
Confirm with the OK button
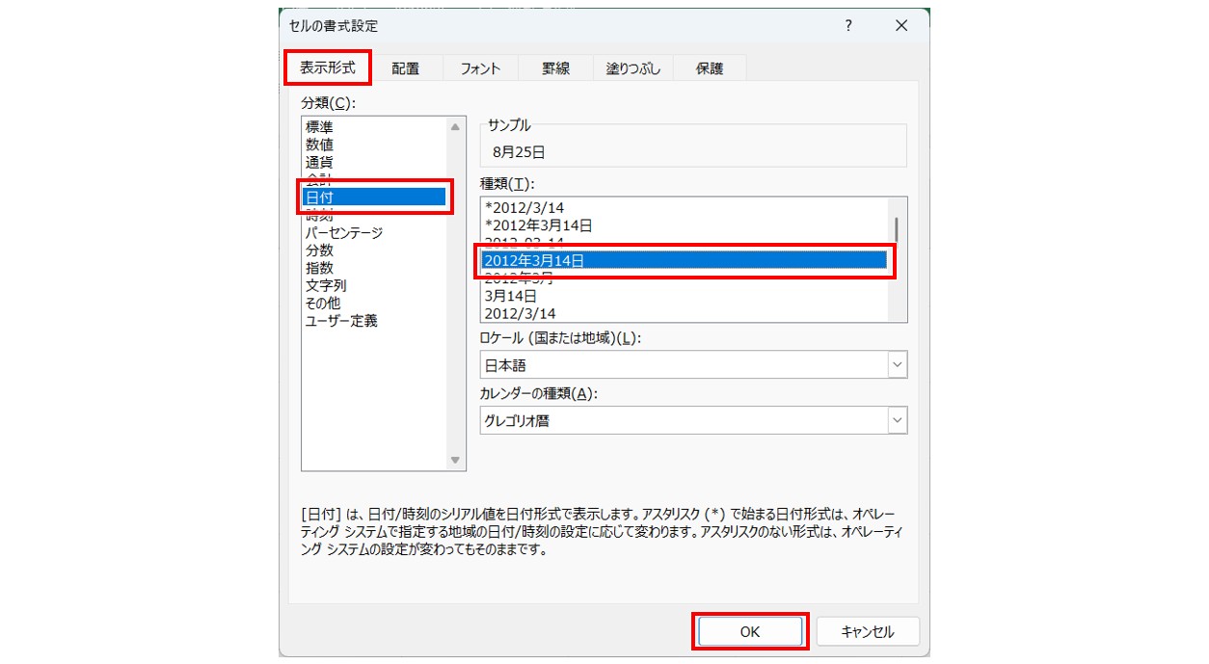750,632
